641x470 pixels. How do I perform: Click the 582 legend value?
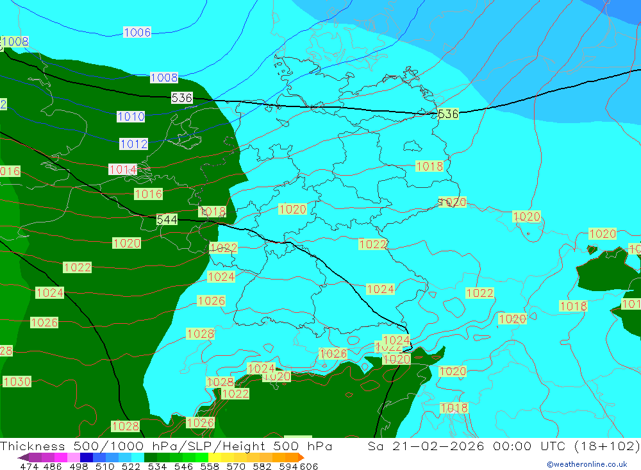(262, 466)
